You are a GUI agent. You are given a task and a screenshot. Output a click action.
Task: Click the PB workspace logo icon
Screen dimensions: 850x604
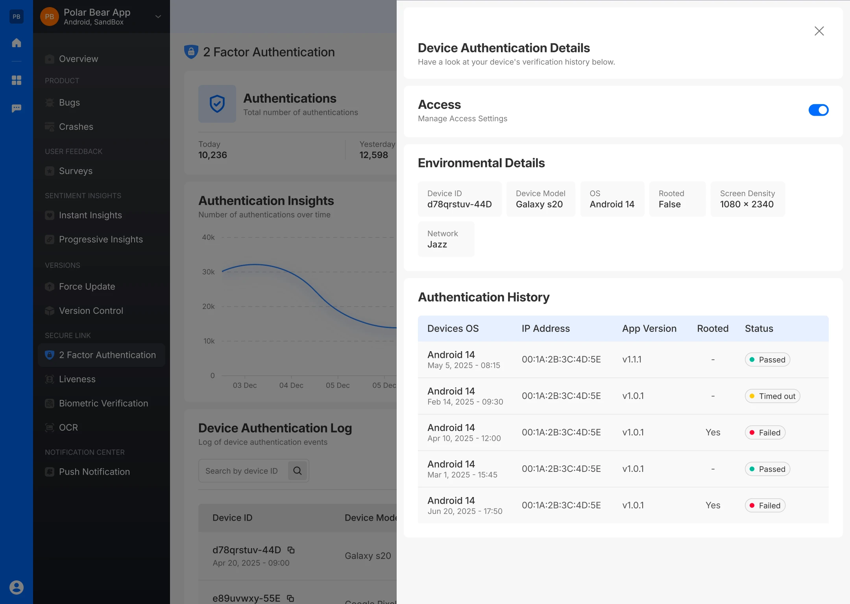point(17,17)
